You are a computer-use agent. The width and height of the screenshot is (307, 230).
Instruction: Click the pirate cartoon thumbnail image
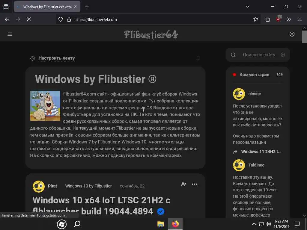coord(45,106)
